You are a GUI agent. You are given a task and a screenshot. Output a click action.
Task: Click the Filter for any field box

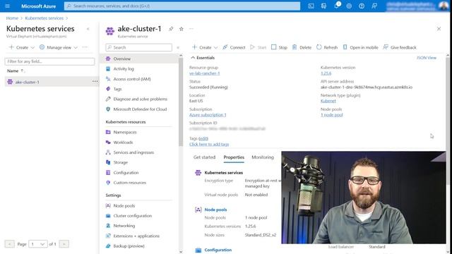point(49,61)
